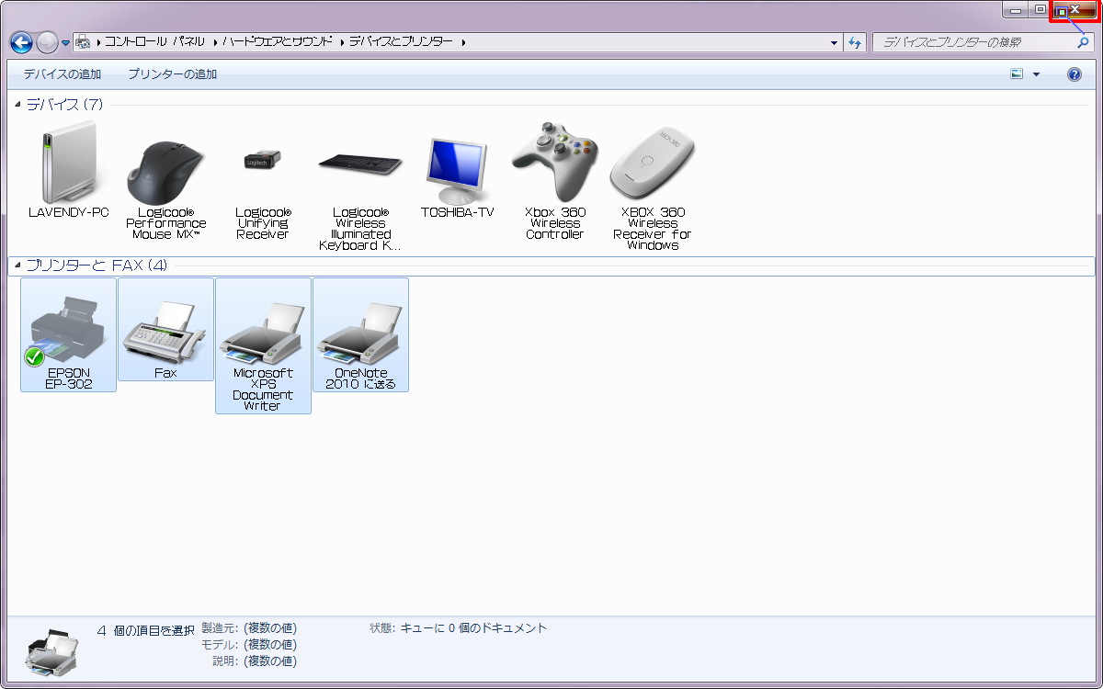
Task: Select Microsoft XPS Document Writer printer
Action: tap(263, 346)
